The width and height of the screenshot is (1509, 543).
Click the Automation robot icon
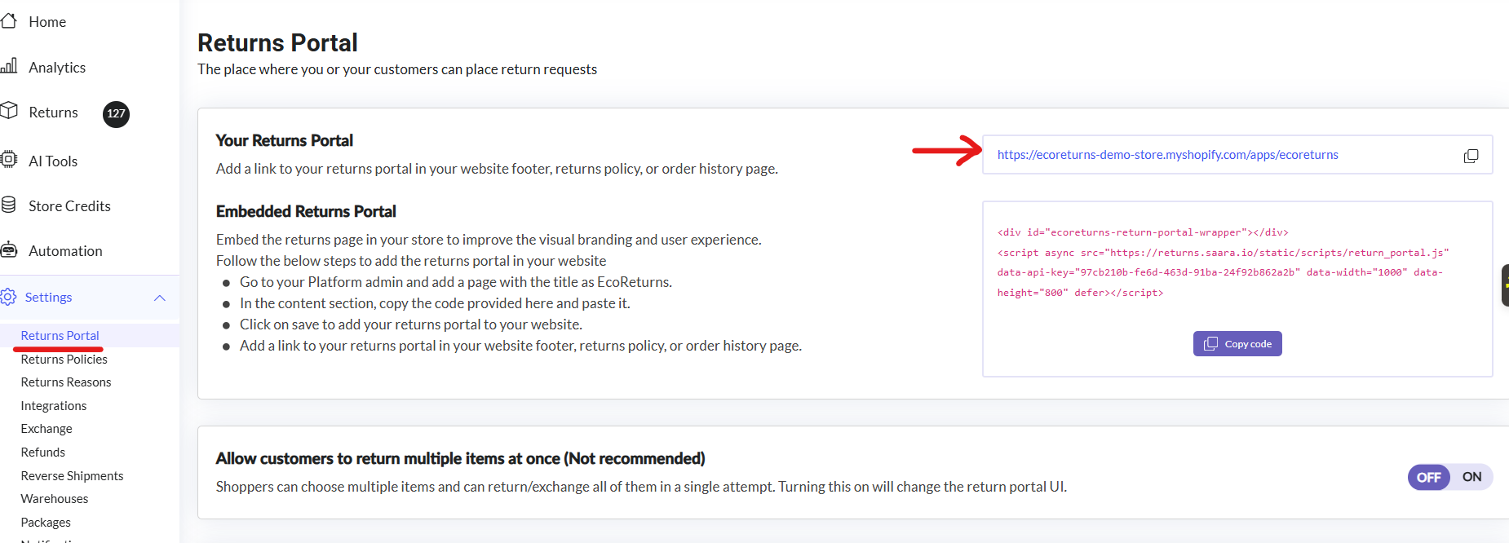9,249
